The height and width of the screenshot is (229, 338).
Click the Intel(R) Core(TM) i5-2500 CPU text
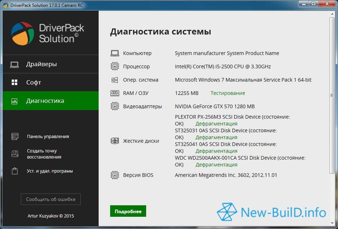pyautogui.click(x=223, y=67)
